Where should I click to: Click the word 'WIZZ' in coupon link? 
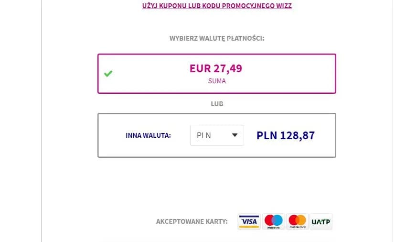tap(282, 6)
